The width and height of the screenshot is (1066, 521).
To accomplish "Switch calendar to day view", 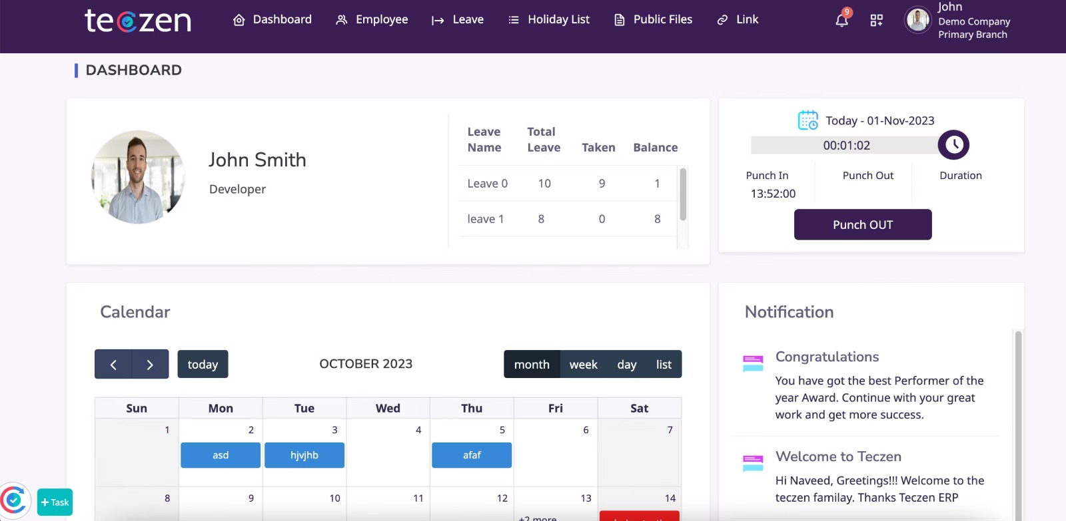I will 627,364.
